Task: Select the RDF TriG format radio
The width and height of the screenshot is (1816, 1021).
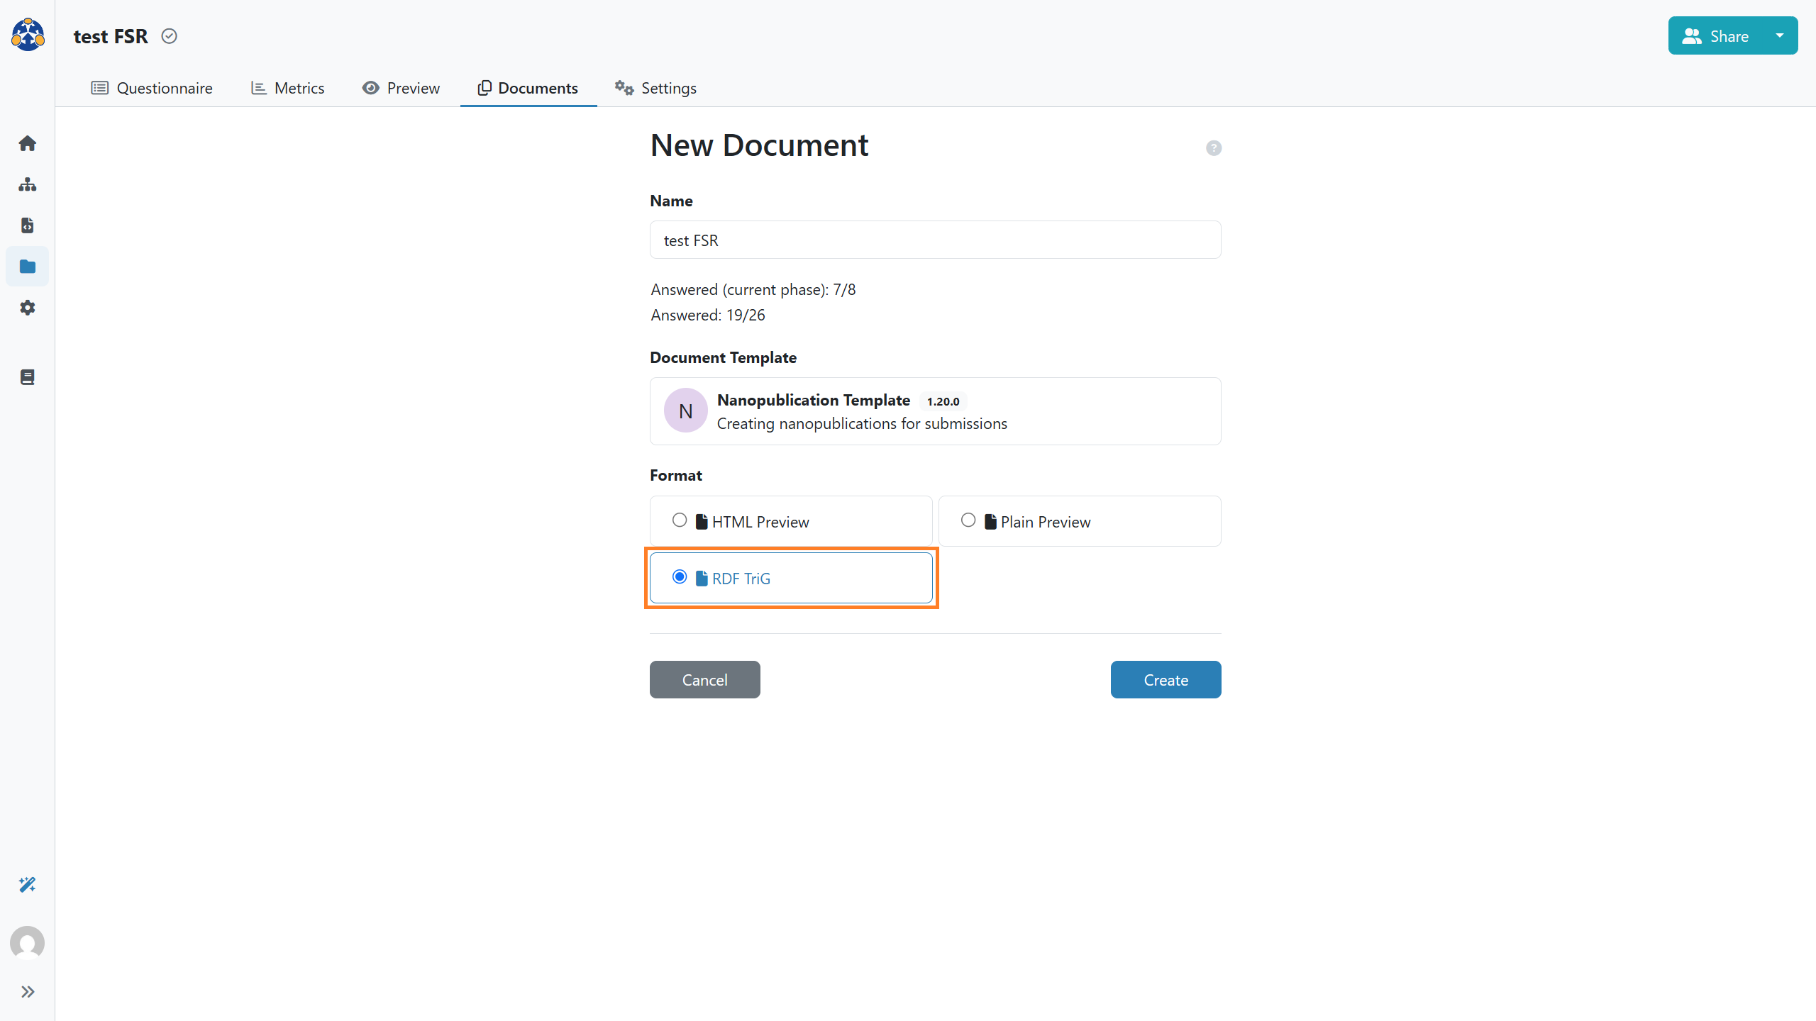Action: click(x=680, y=577)
